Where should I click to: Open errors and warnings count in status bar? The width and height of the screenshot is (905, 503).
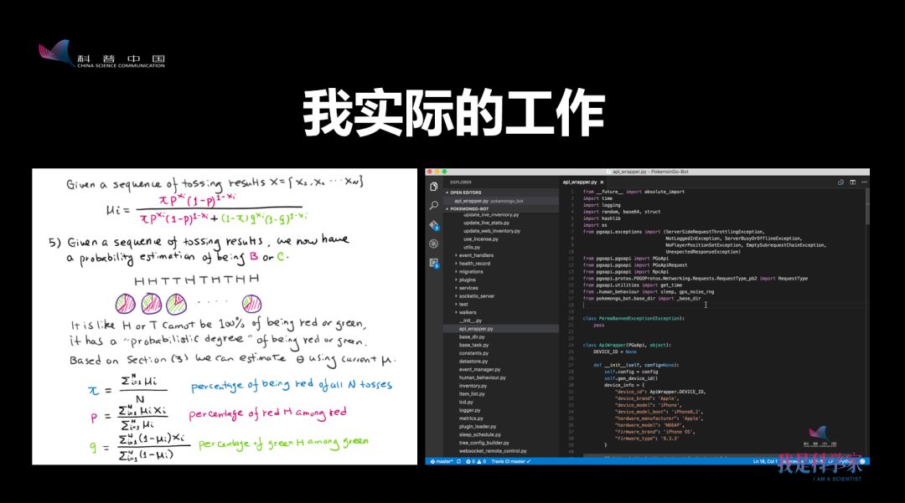click(476, 461)
